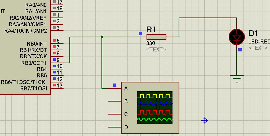Click the wire junction dot near R1
270x136 pixels.
coord(102,37)
